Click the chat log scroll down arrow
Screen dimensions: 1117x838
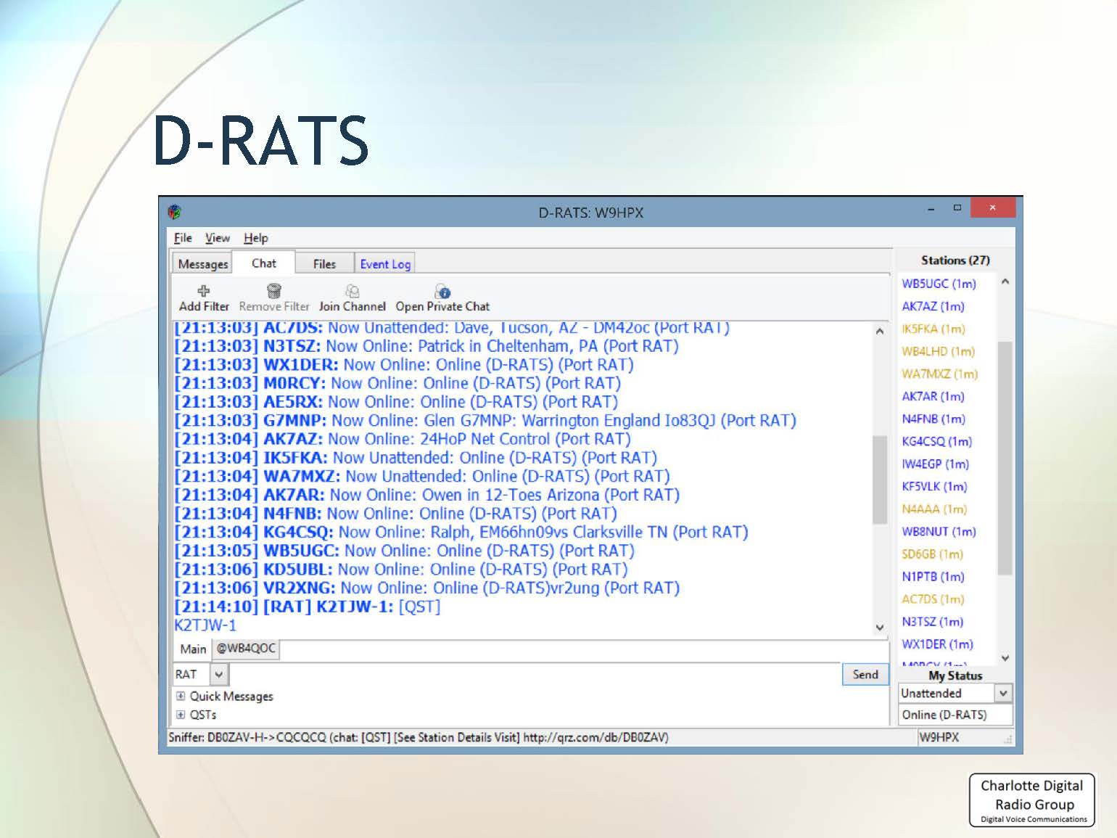(880, 628)
